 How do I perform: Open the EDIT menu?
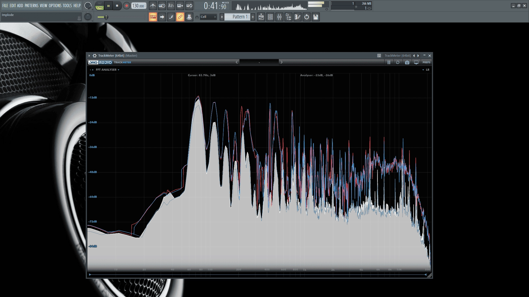(13, 5)
